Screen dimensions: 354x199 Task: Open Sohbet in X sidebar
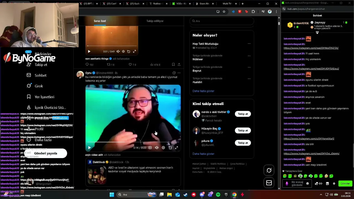click(37, 75)
